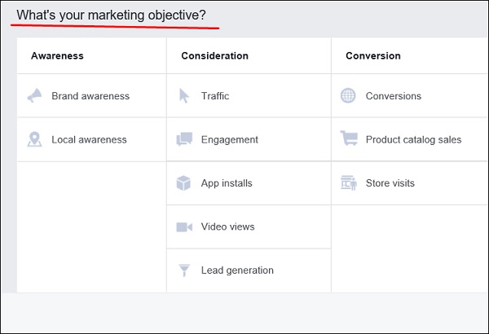Click the storefront Store visits icon
This screenshot has height=334, width=489.
[348, 183]
